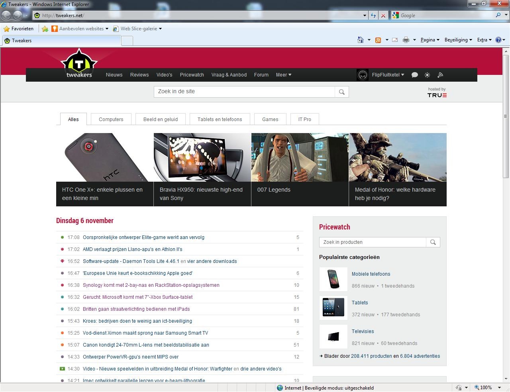Switch to the Beeld en geluid tab
Viewport: 510px width, 392px height.
pyautogui.click(x=161, y=120)
